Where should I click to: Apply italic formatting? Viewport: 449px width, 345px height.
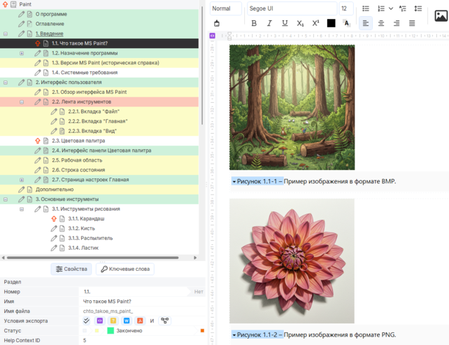point(269,23)
